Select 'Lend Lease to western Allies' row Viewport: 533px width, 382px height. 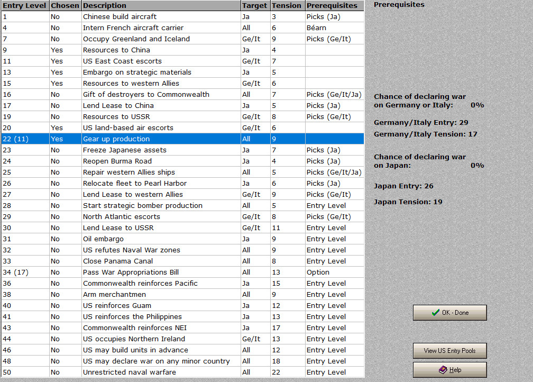182,195
